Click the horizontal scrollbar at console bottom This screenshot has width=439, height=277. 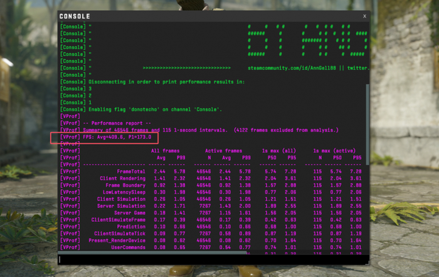152,253
